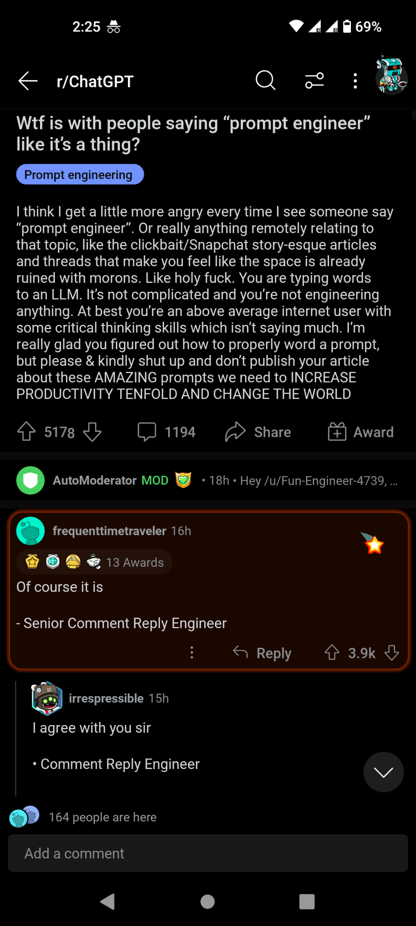The height and width of the screenshot is (926, 416).
Task: Upvote the post with 5178 votes
Action: (x=26, y=432)
